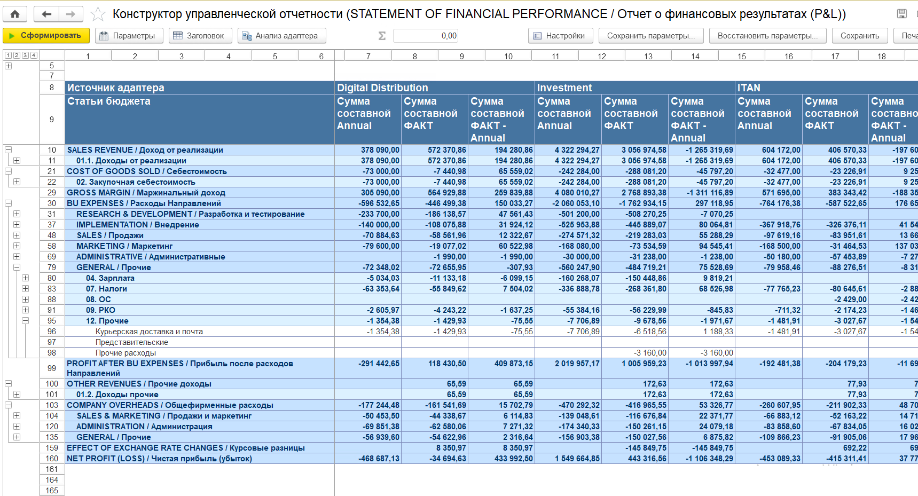Expand 01.2. Доходы прочие row 101
This screenshot has width=918, height=496.
(x=17, y=395)
